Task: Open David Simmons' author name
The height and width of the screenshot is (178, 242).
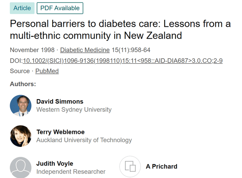Action: click(60, 101)
